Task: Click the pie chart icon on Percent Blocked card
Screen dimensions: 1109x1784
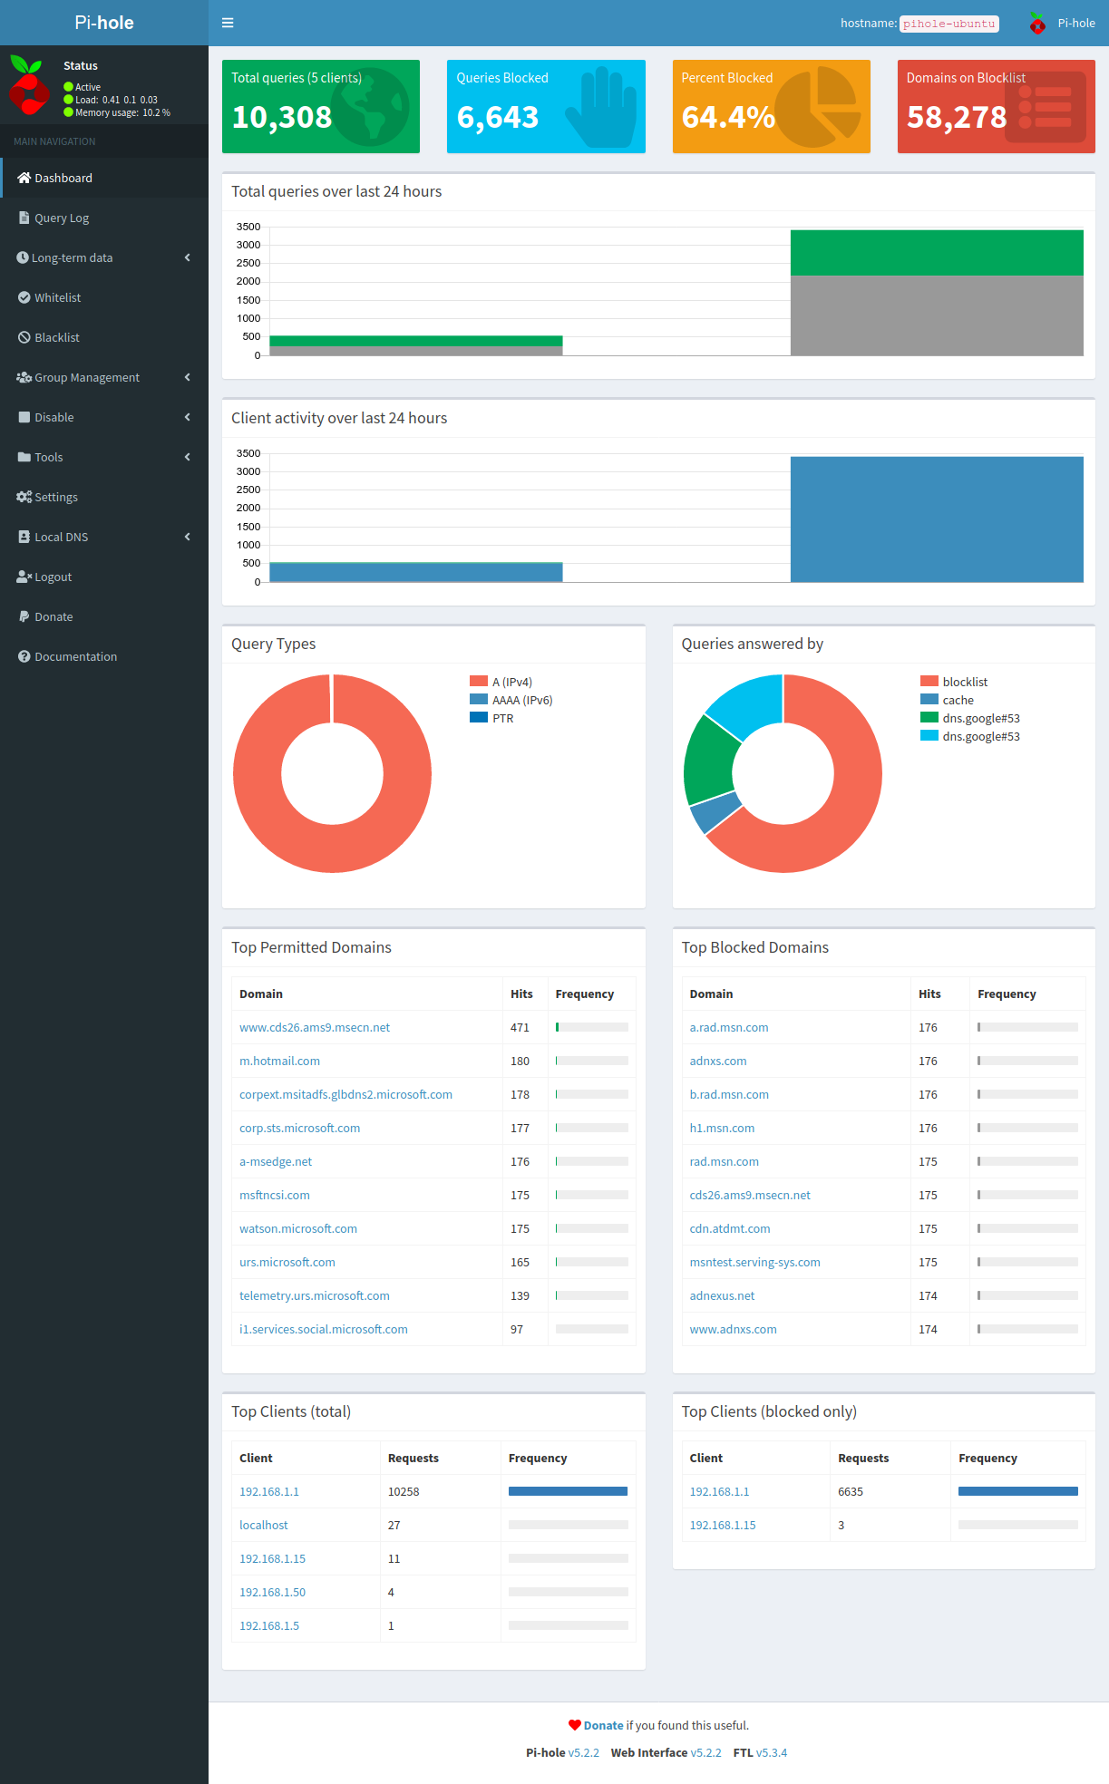Action: [x=818, y=107]
